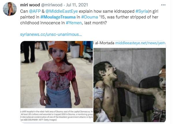Viewport: 175px width, 124px height.
Task: Open the tweet's three-dot more options menu
Action: (163, 5)
